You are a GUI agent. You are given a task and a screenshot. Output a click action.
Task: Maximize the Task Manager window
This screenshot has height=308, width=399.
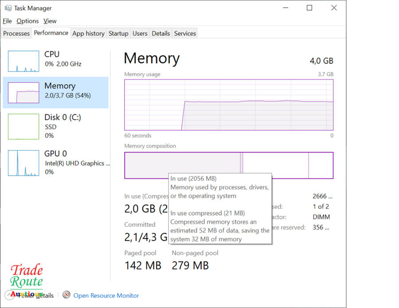(x=309, y=8)
